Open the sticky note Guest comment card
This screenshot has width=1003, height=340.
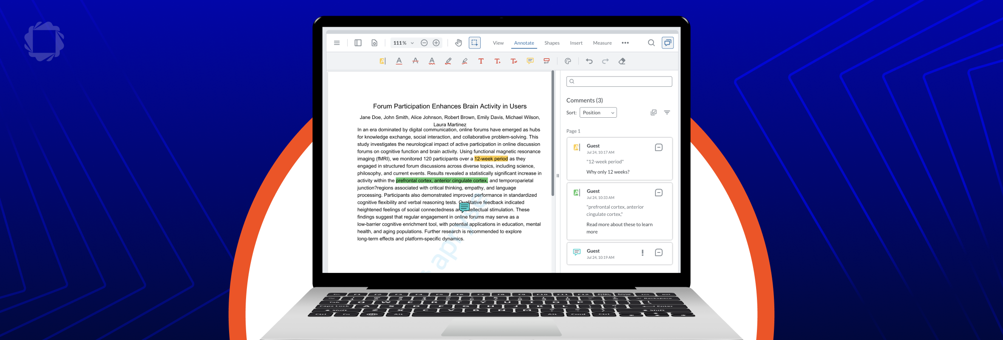click(619, 254)
